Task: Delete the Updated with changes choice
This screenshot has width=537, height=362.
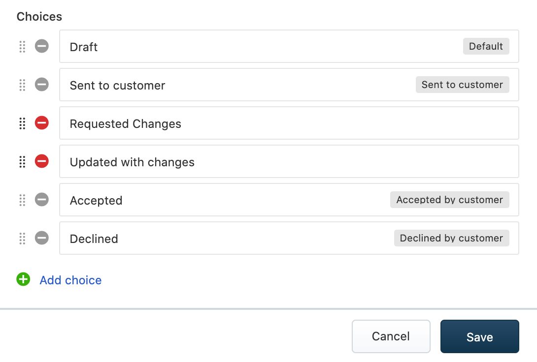Action: [x=42, y=161]
